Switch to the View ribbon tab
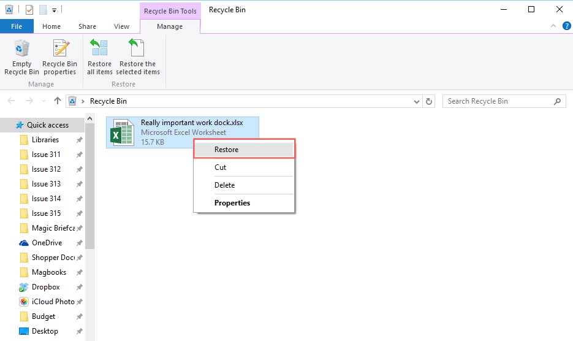 click(x=121, y=26)
